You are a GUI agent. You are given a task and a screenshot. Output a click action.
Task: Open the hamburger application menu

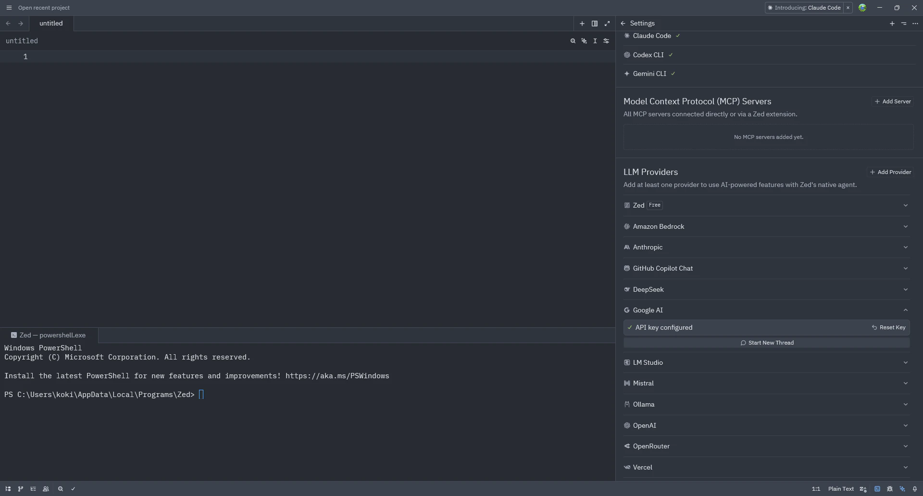9,8
